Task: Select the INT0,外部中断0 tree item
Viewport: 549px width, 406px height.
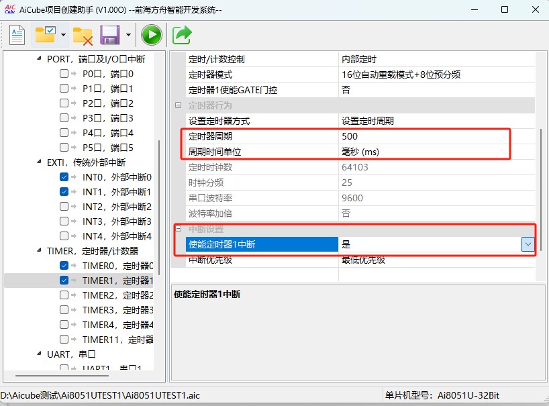Action: [117, 177]
